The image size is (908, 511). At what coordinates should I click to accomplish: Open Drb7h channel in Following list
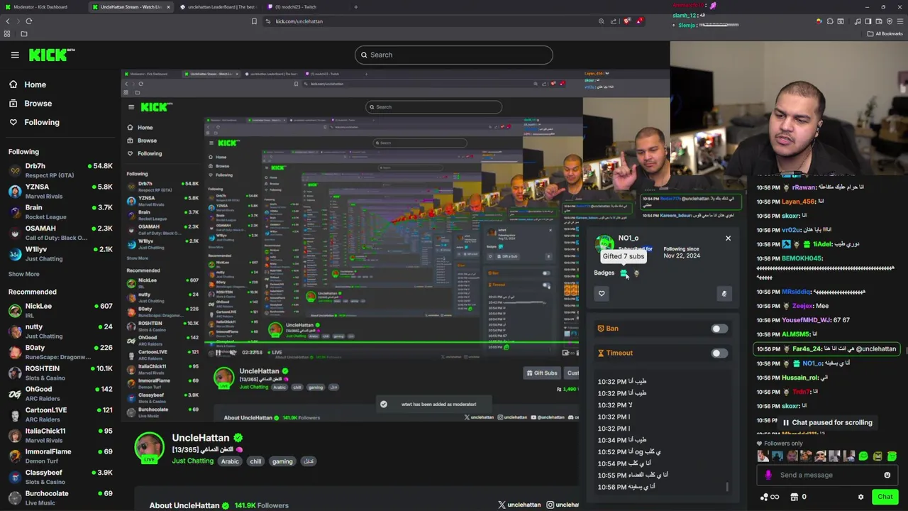pyautogui.click(x=60, y=170)
